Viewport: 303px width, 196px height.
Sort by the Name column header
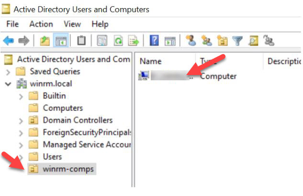coord(150,61)
